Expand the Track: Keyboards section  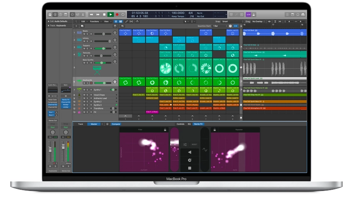click(x=49, y=26)
